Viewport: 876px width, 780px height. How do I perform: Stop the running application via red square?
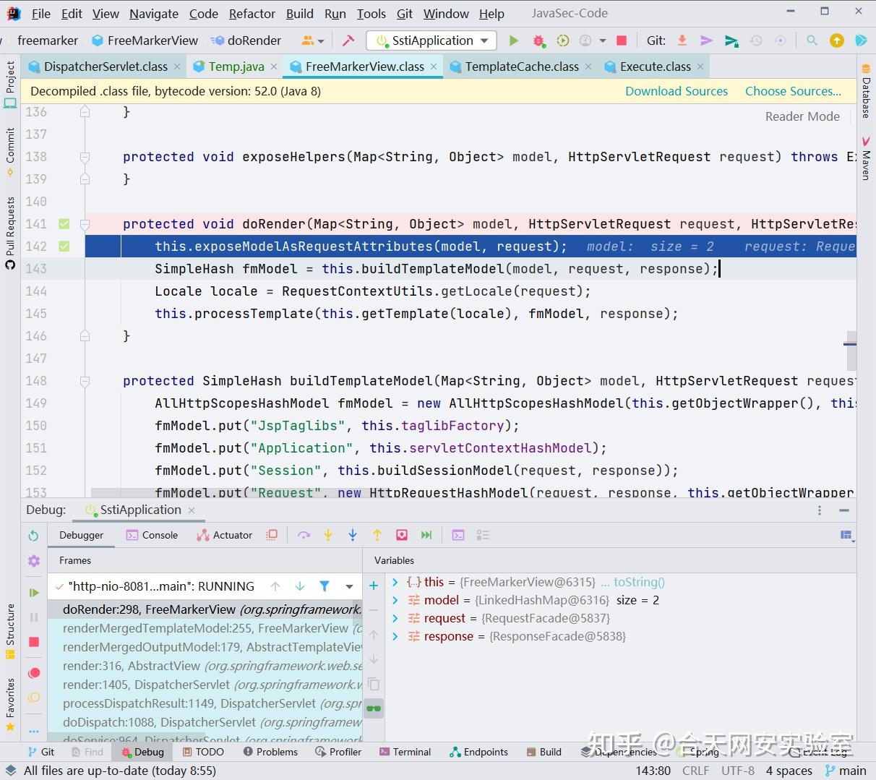(622, 40)
